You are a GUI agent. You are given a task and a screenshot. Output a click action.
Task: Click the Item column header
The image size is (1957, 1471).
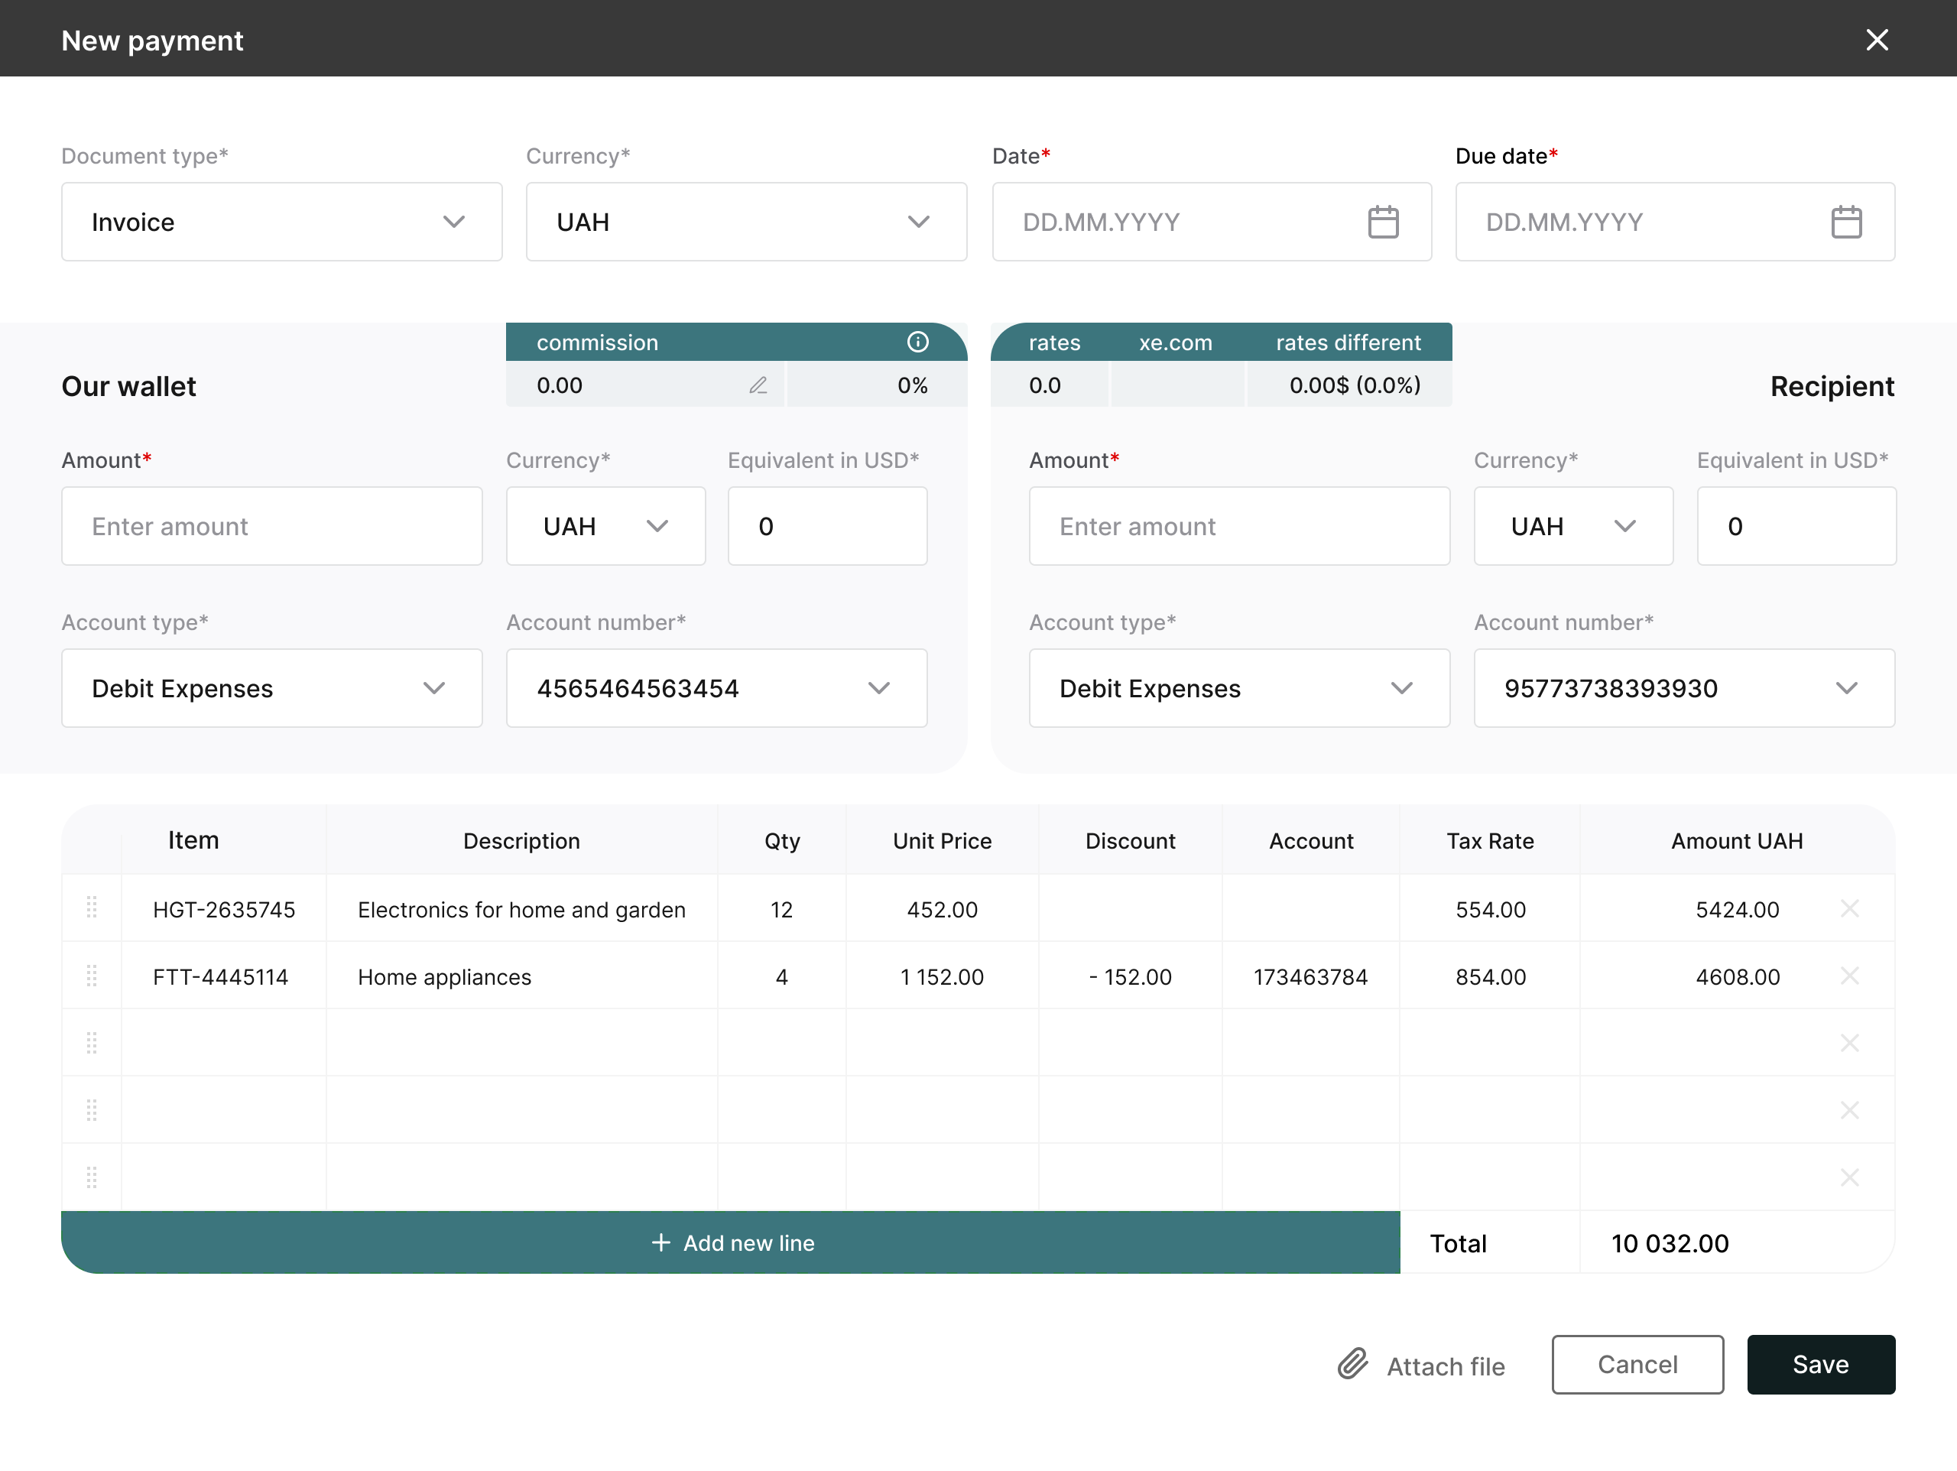(193, 840)
